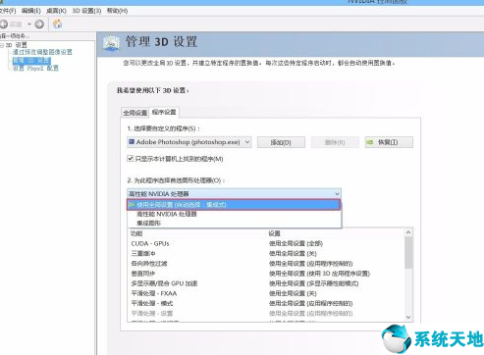Click the Home icon in toolbar
Image resolution: width=484 pixels, height=355 pixels.
pyautogui.click(x=57, y=24)
